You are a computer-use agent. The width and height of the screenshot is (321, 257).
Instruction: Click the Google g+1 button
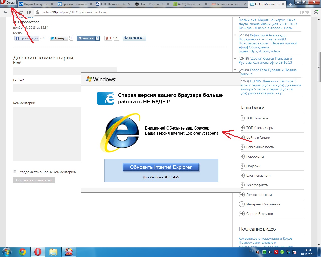pos(108,38)
